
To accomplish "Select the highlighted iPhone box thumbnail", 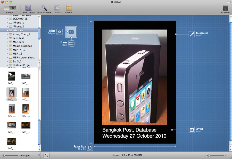I will point(12,92).
